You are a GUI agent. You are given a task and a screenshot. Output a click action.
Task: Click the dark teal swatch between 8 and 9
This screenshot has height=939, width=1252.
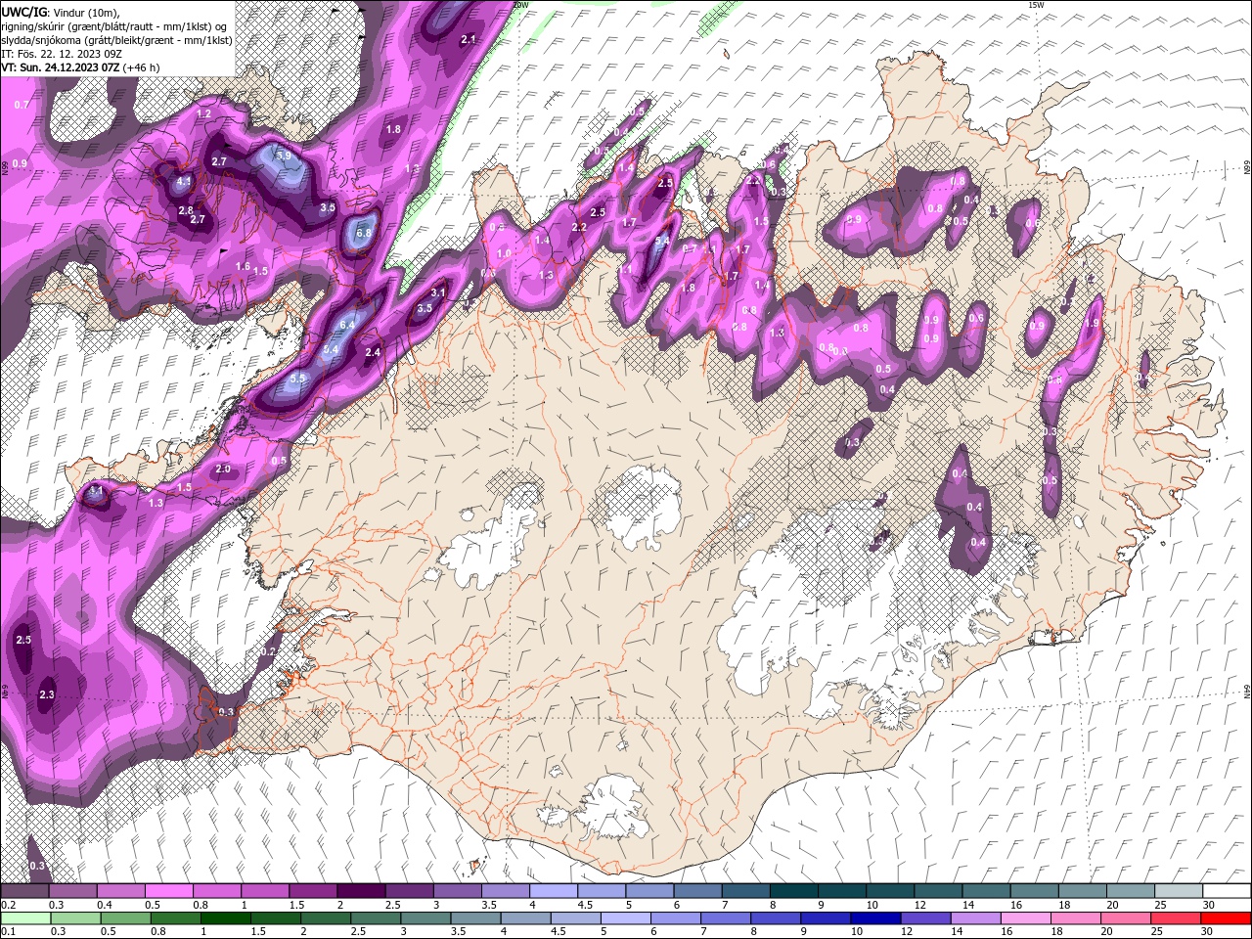[794, 891]
